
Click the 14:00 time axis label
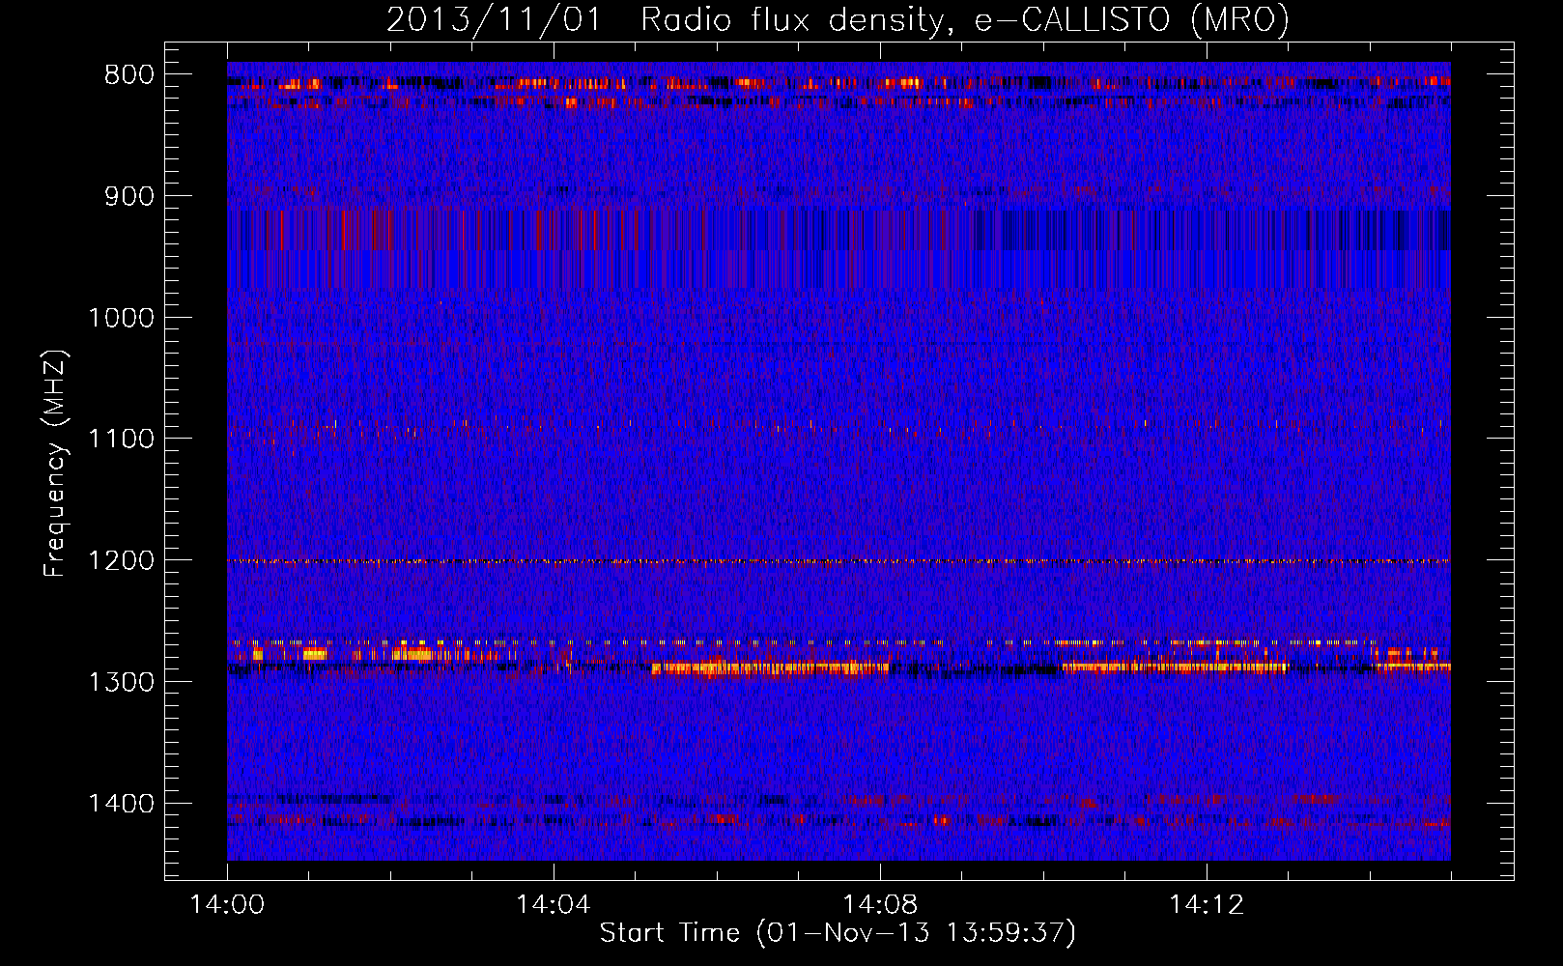[227, 905]
